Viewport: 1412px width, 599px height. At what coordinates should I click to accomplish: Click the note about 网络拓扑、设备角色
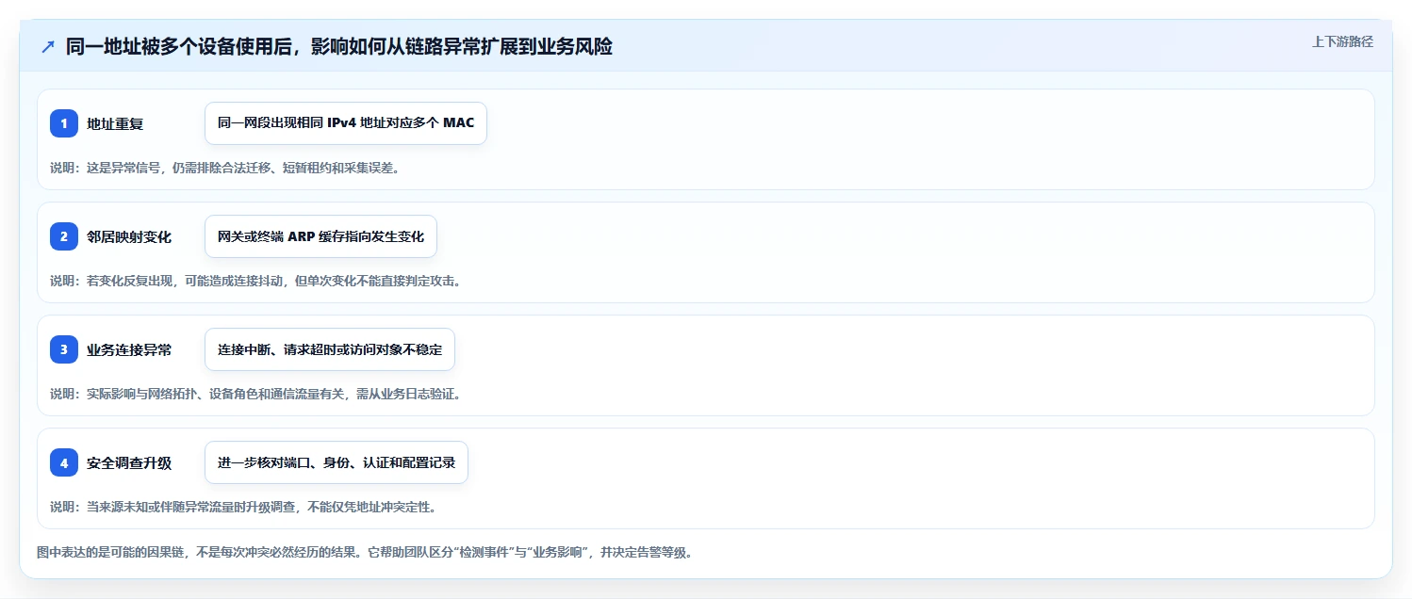[255, 395]
